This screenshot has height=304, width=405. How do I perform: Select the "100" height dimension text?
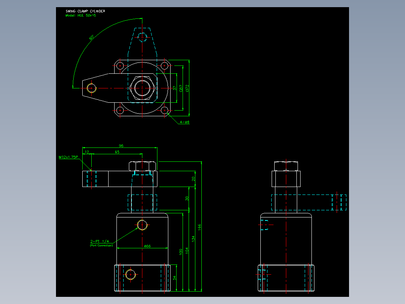point(181,252)
